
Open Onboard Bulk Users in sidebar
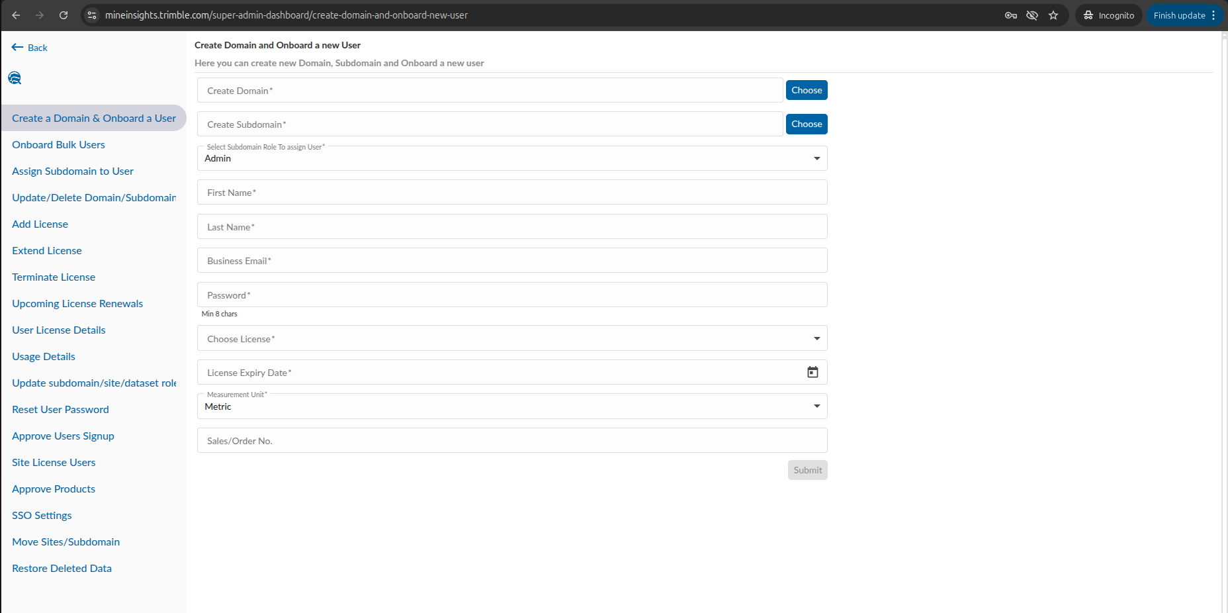tap(58, 145)
